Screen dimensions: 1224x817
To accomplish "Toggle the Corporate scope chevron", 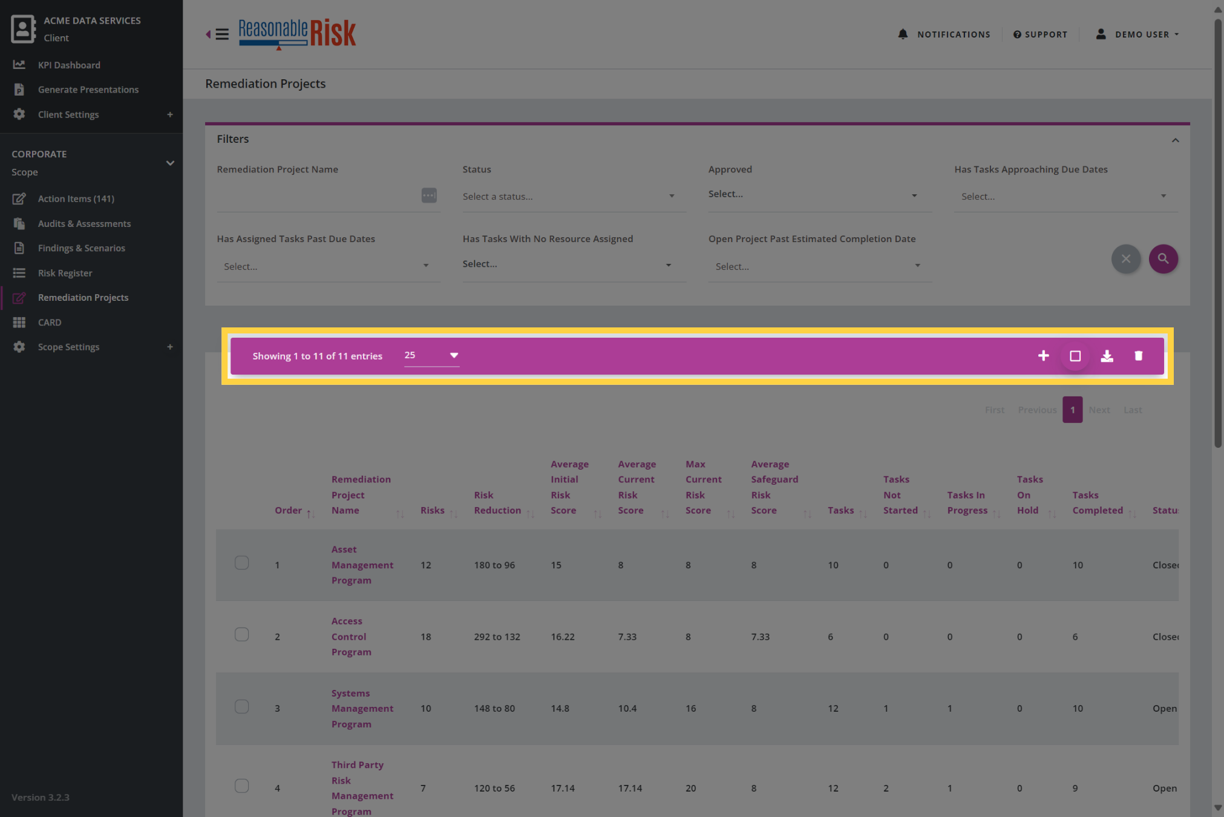I will tap(170, 163).
